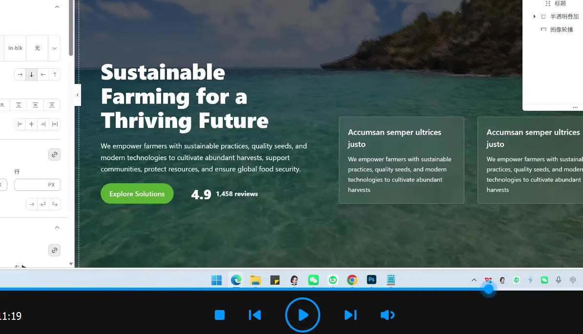Collapse the left panel with side arrow handle
The height and width of the screenshot is (334, 583).
pyautogui.click(x=78, y=95)
